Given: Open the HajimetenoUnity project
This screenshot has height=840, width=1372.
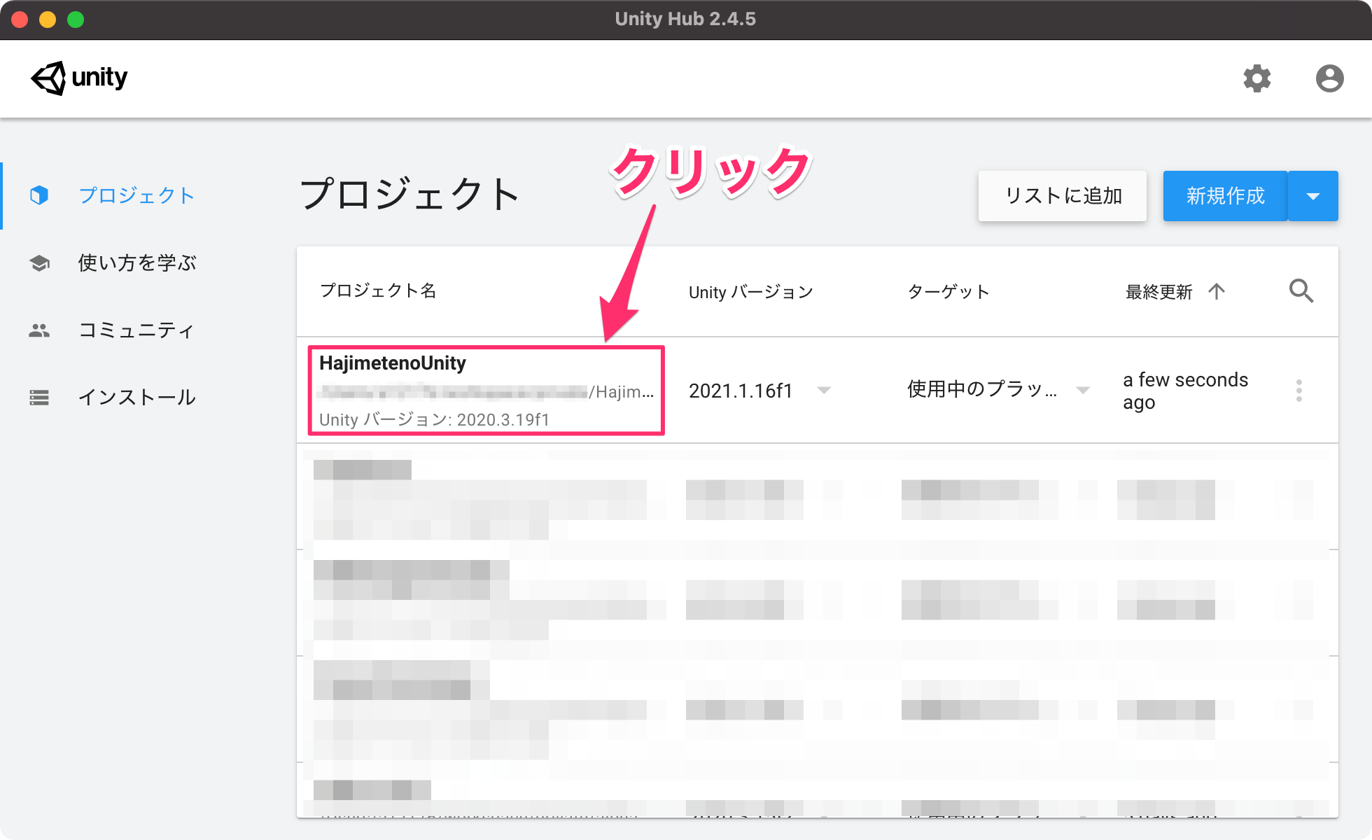Looking at the screenshot, I should (486, 391).
